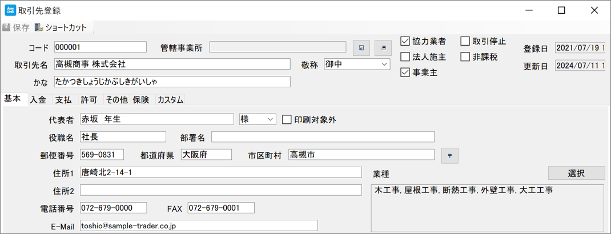Click the AnyONE app icon in title bar
Viewport: 611px width, 234px height.
pyautogui.click(x=10, y=10)
